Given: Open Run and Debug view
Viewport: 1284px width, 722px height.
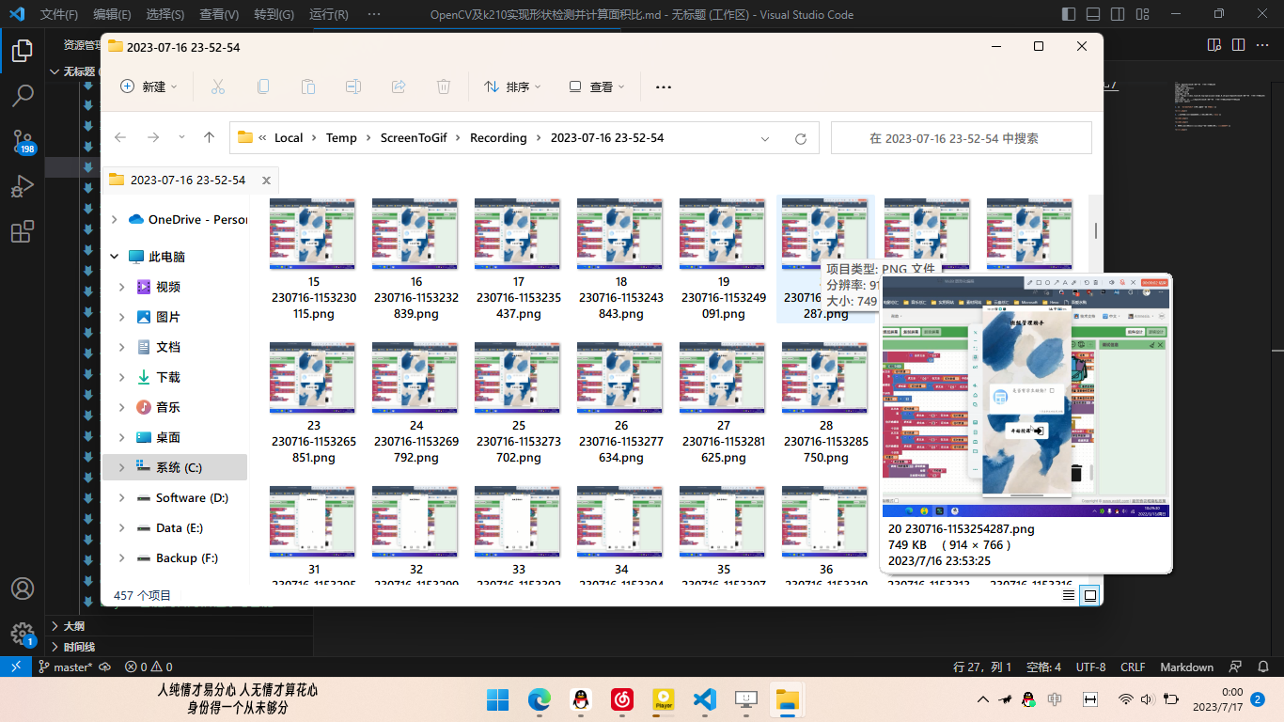Looking at the screenshot, I should pyautogui.click(x=23, y=186).
